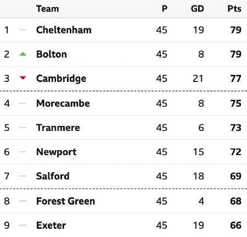Click the no-change dash icon next to Morecambe
Viewport: 247px width, 237px height.
coord(23,103)
